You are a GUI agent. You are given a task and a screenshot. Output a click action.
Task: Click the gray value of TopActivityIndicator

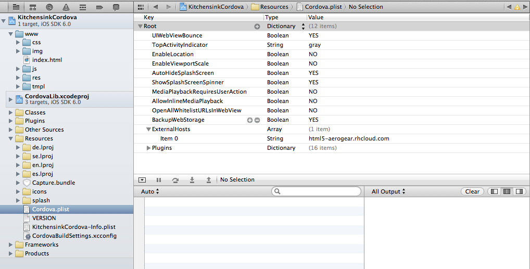(314, 45)
